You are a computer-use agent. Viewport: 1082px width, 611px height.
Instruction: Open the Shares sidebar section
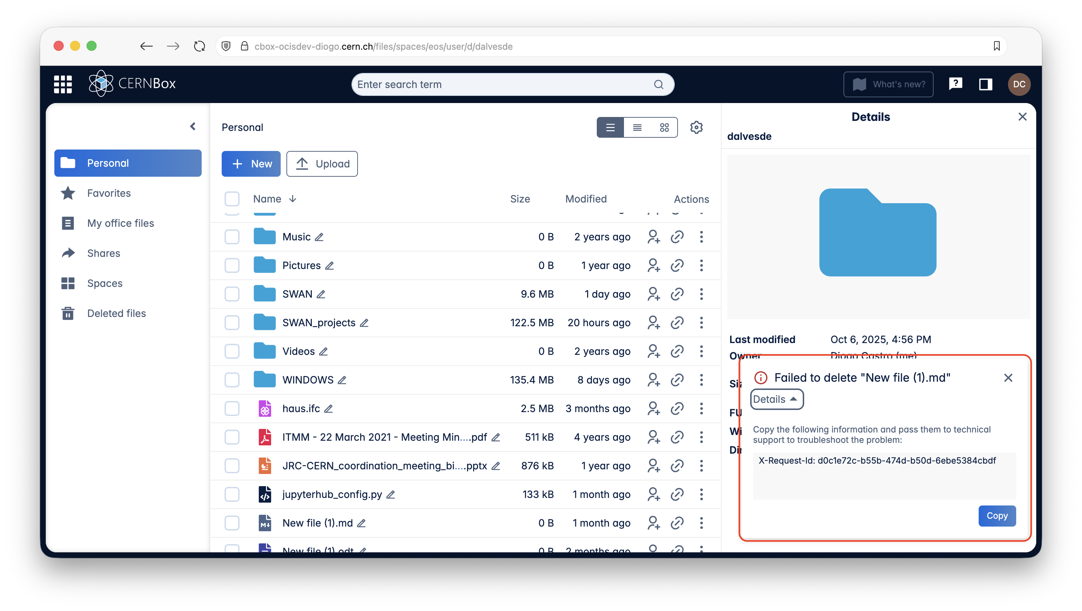pyautogui.click(x=103, y=253)
